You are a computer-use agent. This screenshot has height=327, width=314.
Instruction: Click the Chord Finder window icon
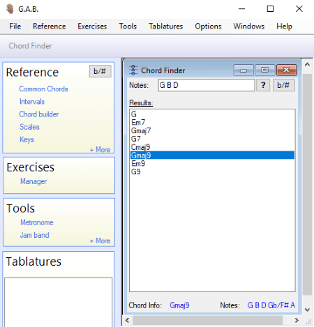click(x=133, y=70)
